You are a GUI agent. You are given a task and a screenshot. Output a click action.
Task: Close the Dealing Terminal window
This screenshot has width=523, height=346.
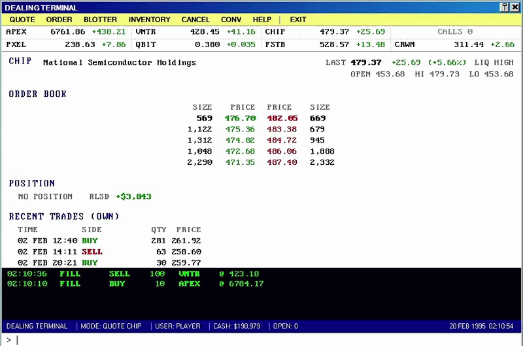[515, 7]
